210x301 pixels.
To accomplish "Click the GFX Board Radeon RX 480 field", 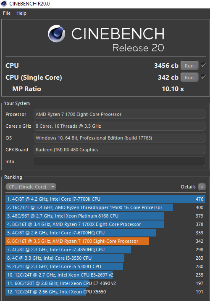I will (120, 150).
